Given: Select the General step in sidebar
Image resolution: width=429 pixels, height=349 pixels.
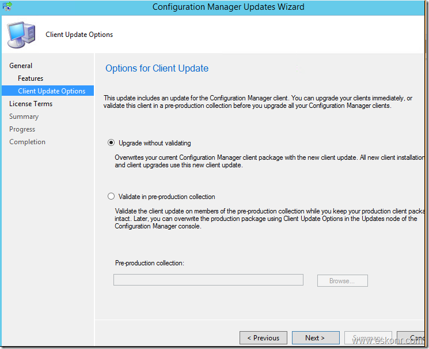Looking at the screenshot, I should coord(21,66).
